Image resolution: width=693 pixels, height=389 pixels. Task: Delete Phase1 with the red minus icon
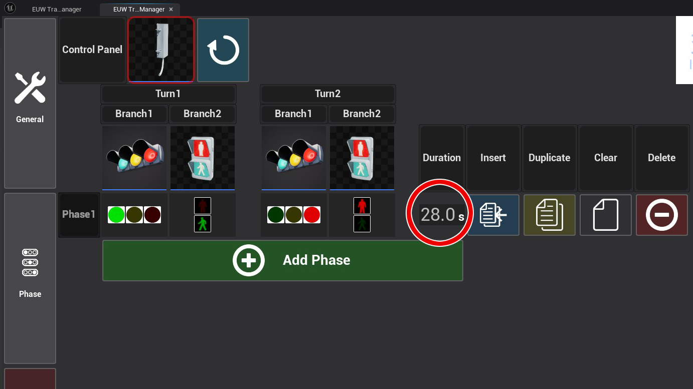click(x=661, y=215)
